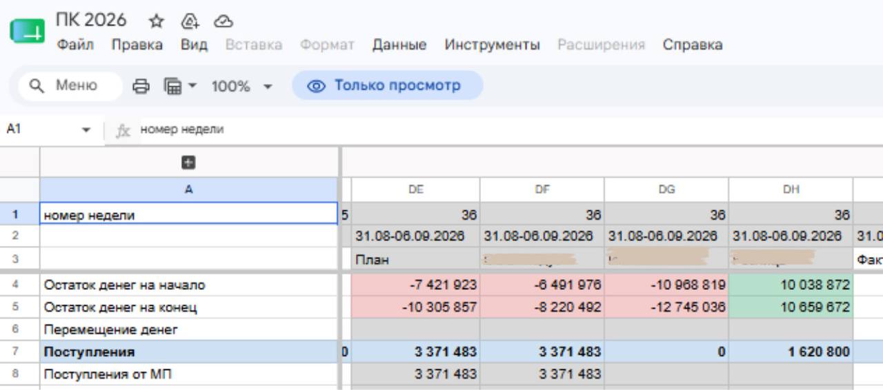This screenshot has height=390, width=883.
Task: Select column DF header
Action: point(542,189)
